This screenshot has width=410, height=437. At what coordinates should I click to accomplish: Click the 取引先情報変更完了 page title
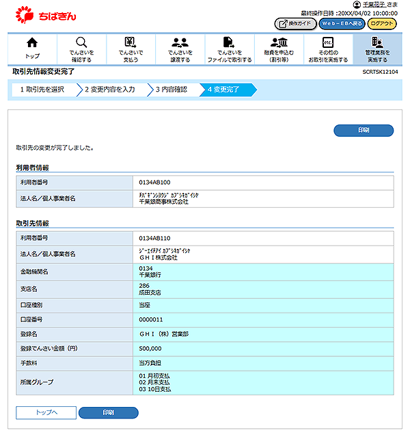[x=44, y=72]
